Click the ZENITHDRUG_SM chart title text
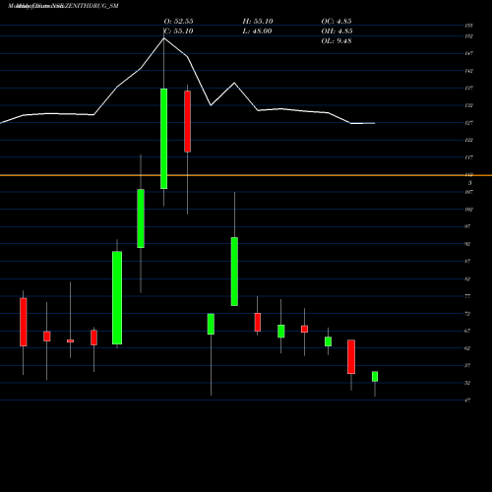Screen dimensions: 492x492 click(63, 6)
